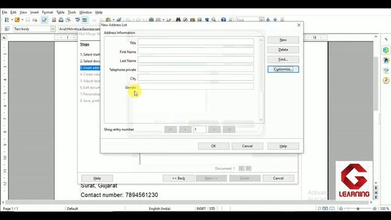Click the Export as PDF icon
The height and width of the screenshot is (220, 391).
pyautogui.click(x=54, y=20)
